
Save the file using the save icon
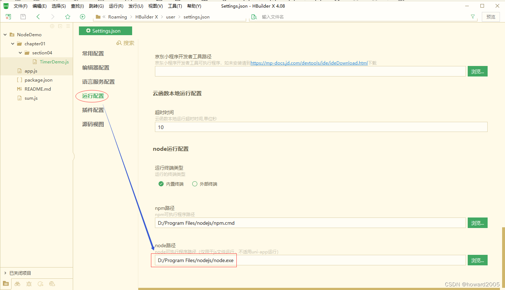point(23,16)
